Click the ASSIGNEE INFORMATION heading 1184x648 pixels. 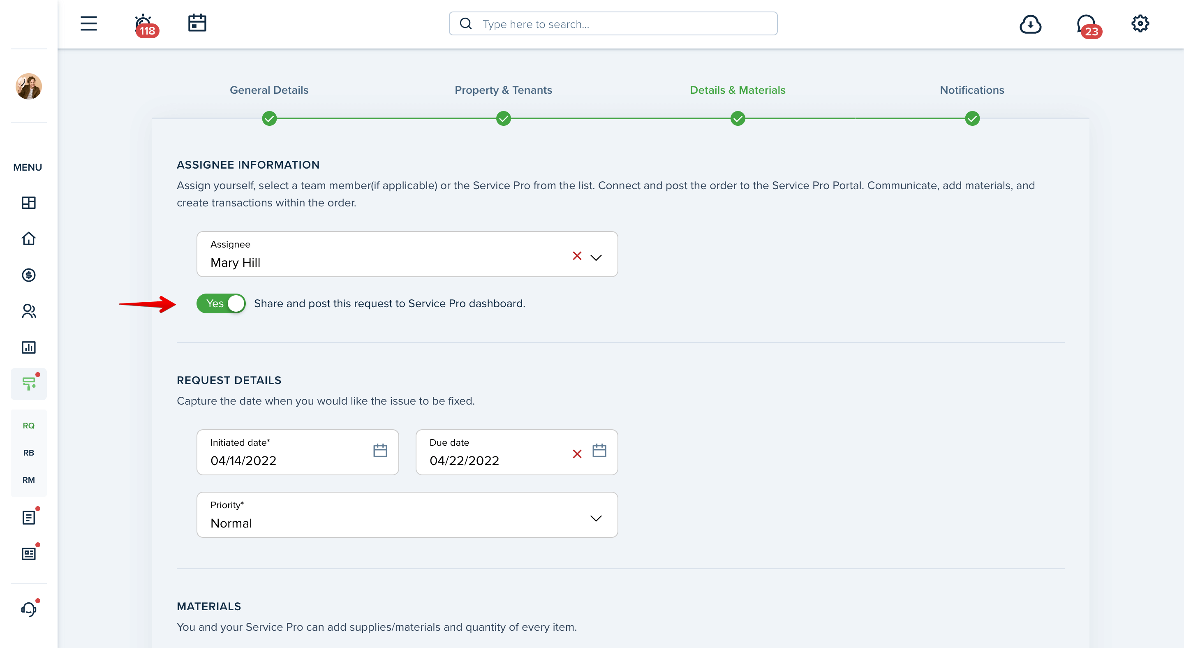(x=248, y=164)
